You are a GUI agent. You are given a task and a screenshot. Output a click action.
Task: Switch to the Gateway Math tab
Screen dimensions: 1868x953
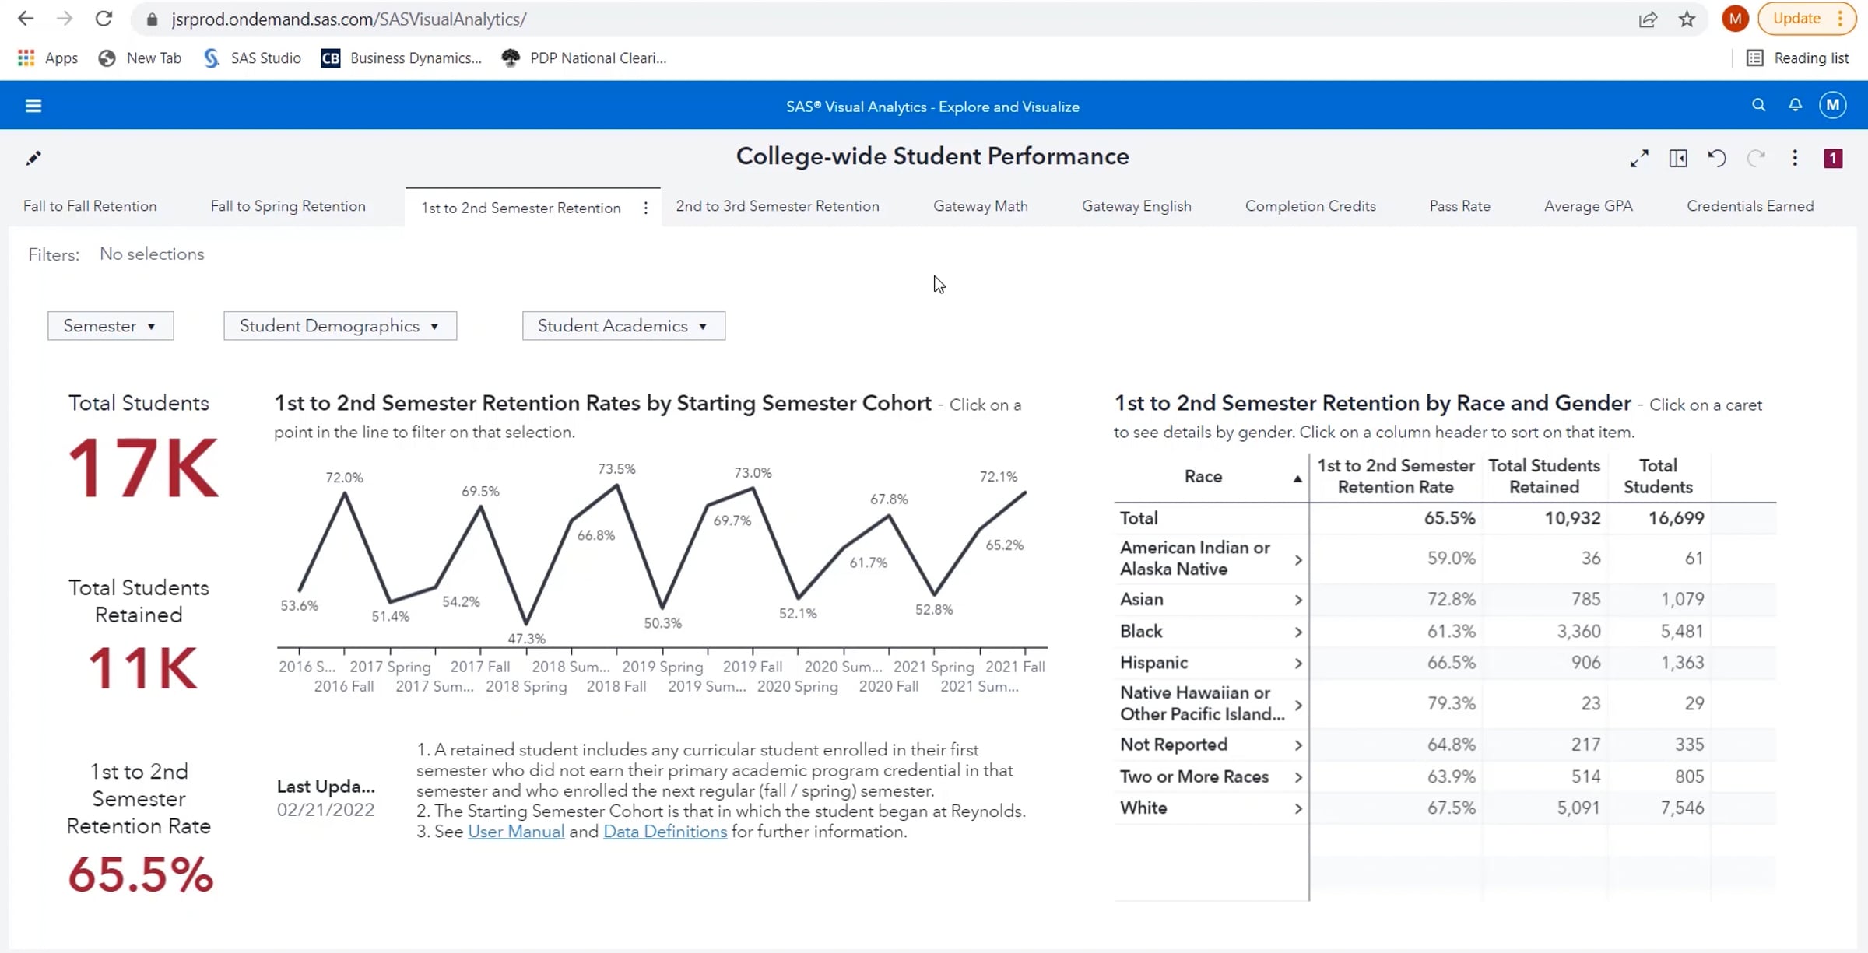[980, 206]
